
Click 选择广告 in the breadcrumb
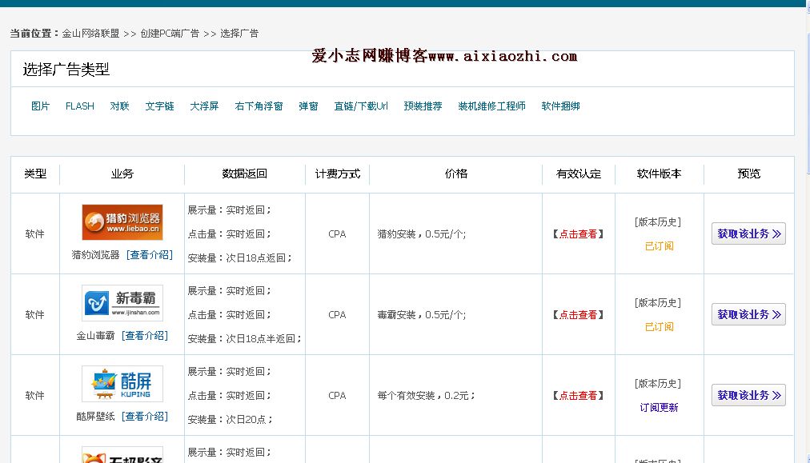tap(239, 34)
